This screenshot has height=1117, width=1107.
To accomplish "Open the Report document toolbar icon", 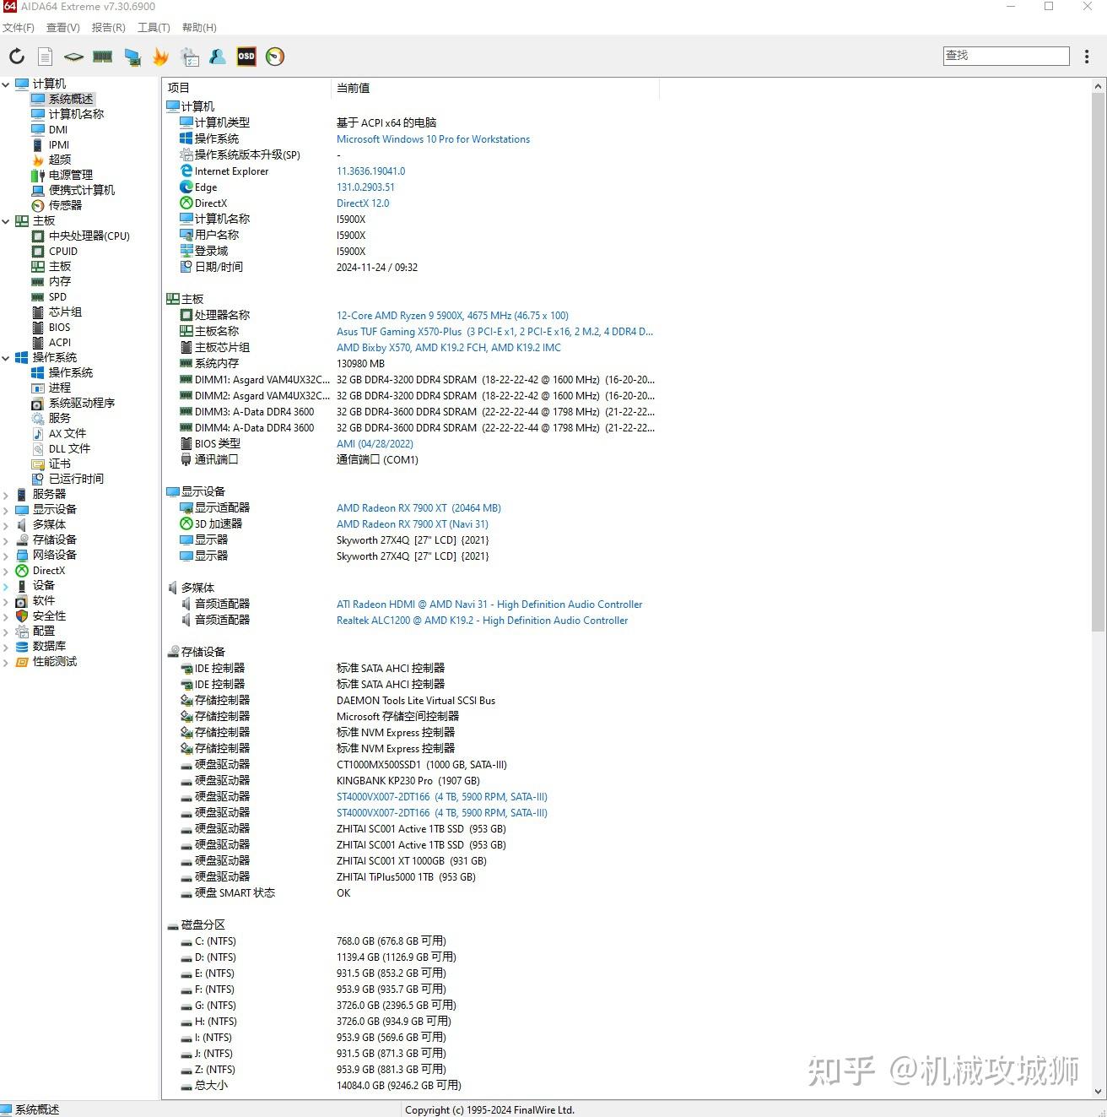I will point(46,57).
